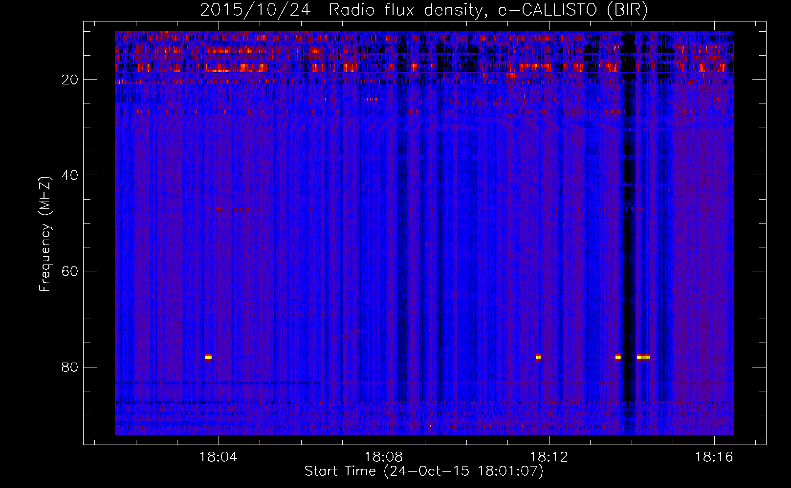Click the 18:16 time tick label
The width and height of the screenshot is (791, 488).
714,457
